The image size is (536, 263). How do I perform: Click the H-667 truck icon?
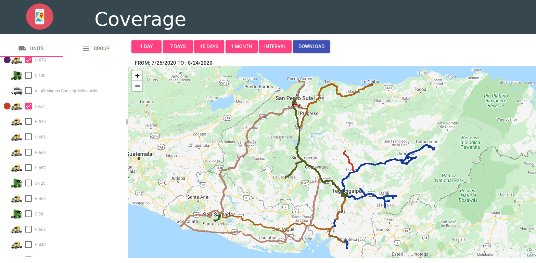16,168
